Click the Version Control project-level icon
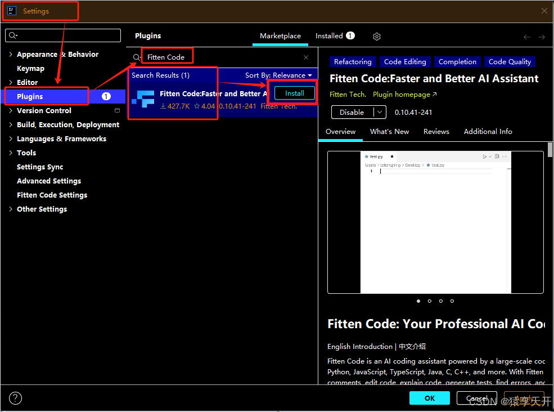This screenshot has width=554, height=412. (x=118, y=110)
